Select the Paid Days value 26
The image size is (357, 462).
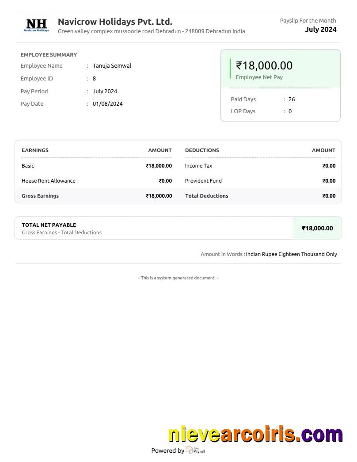[292, 99]
